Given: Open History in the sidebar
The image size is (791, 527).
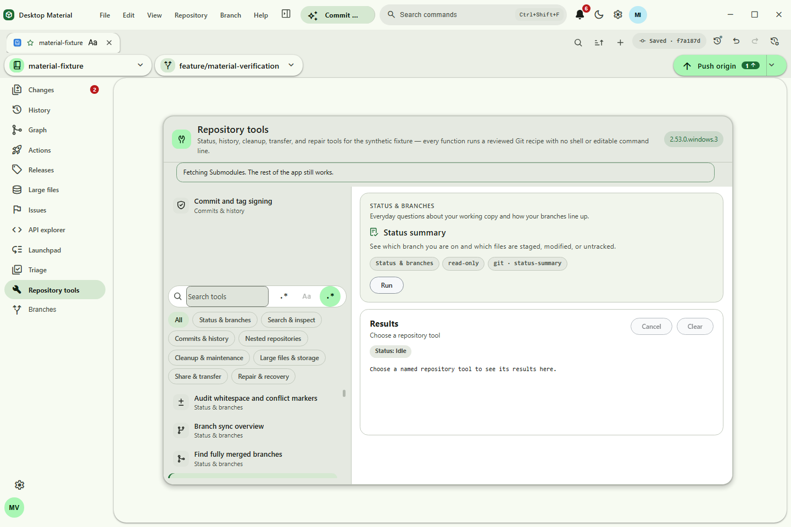Looking at the screenshot, I should [x=55, y=110].
